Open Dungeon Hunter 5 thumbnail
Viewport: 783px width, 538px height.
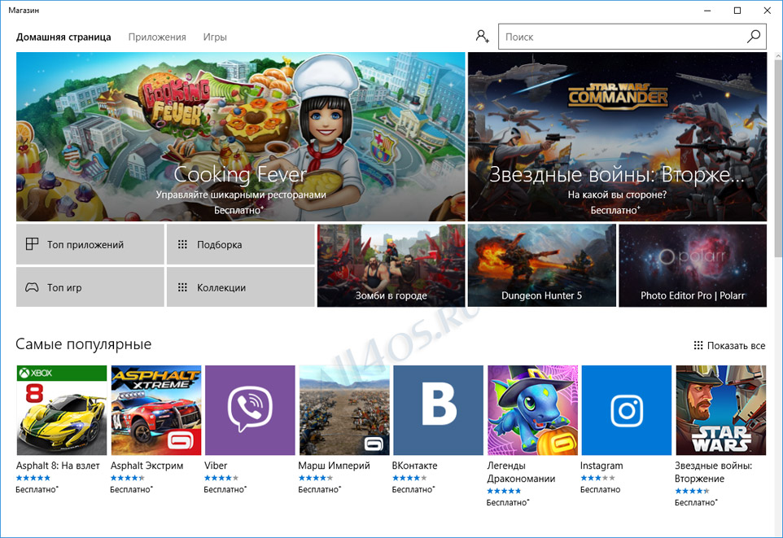coord(542,265)
